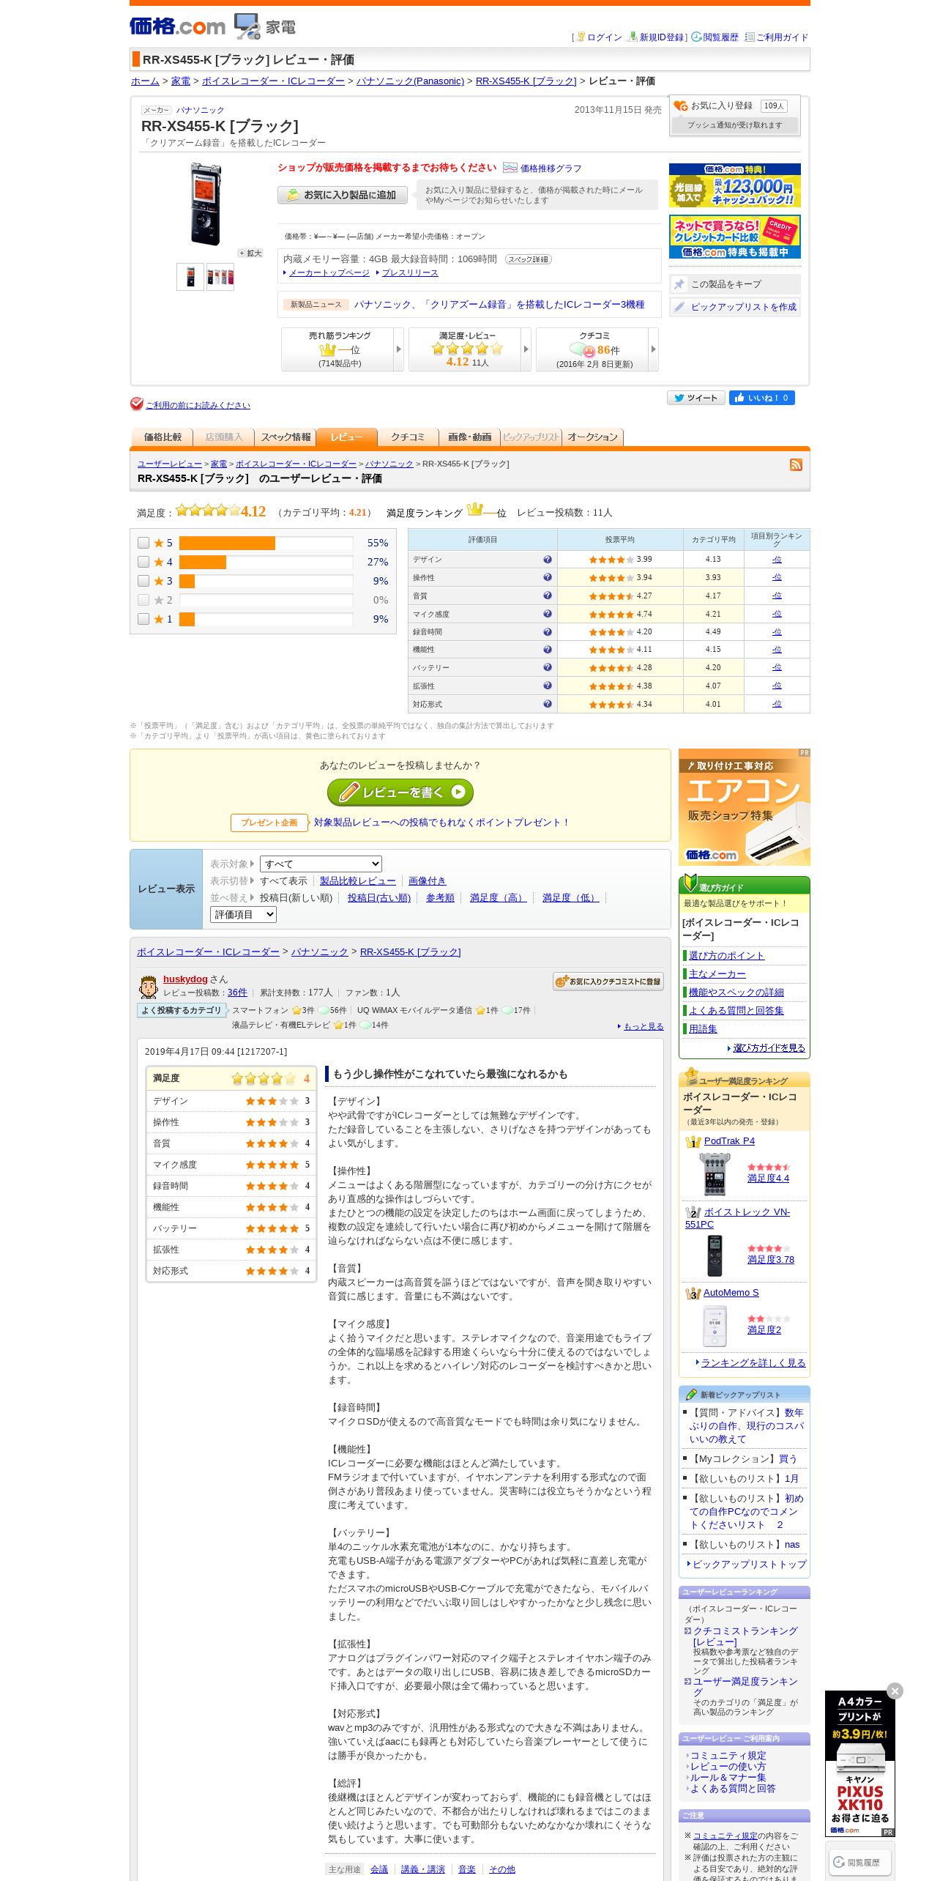
Task: Click the help icon next to 拡張性
Action: click(x=547, y=686)
